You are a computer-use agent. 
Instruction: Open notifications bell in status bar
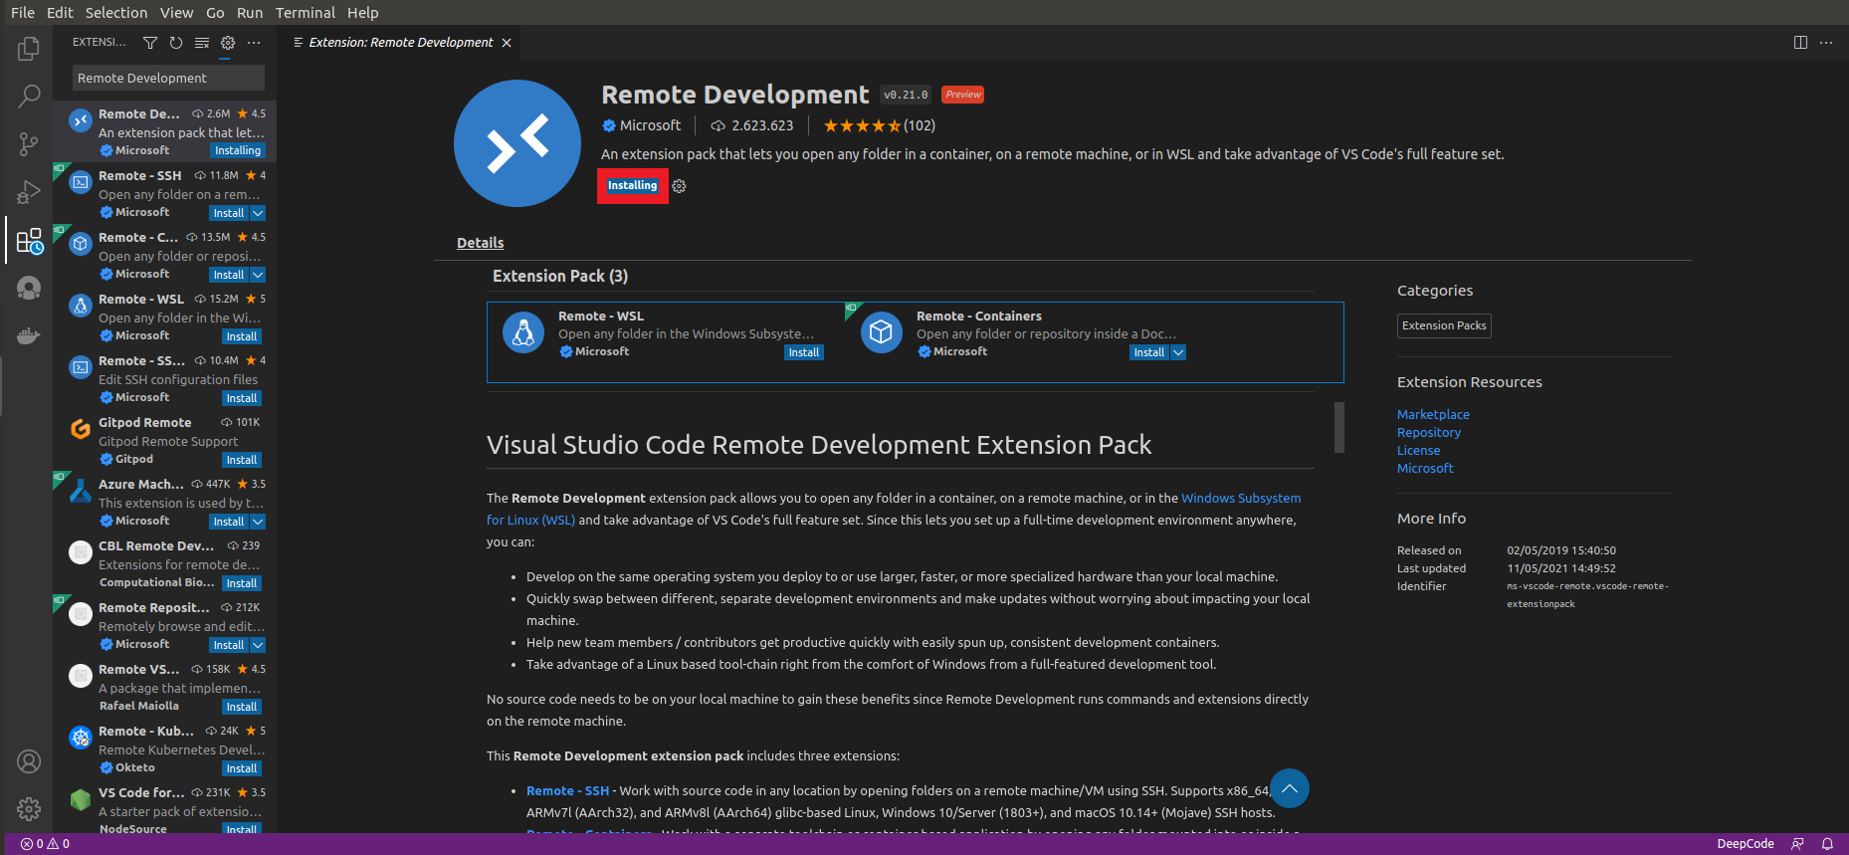click(x=1827, y=844)
